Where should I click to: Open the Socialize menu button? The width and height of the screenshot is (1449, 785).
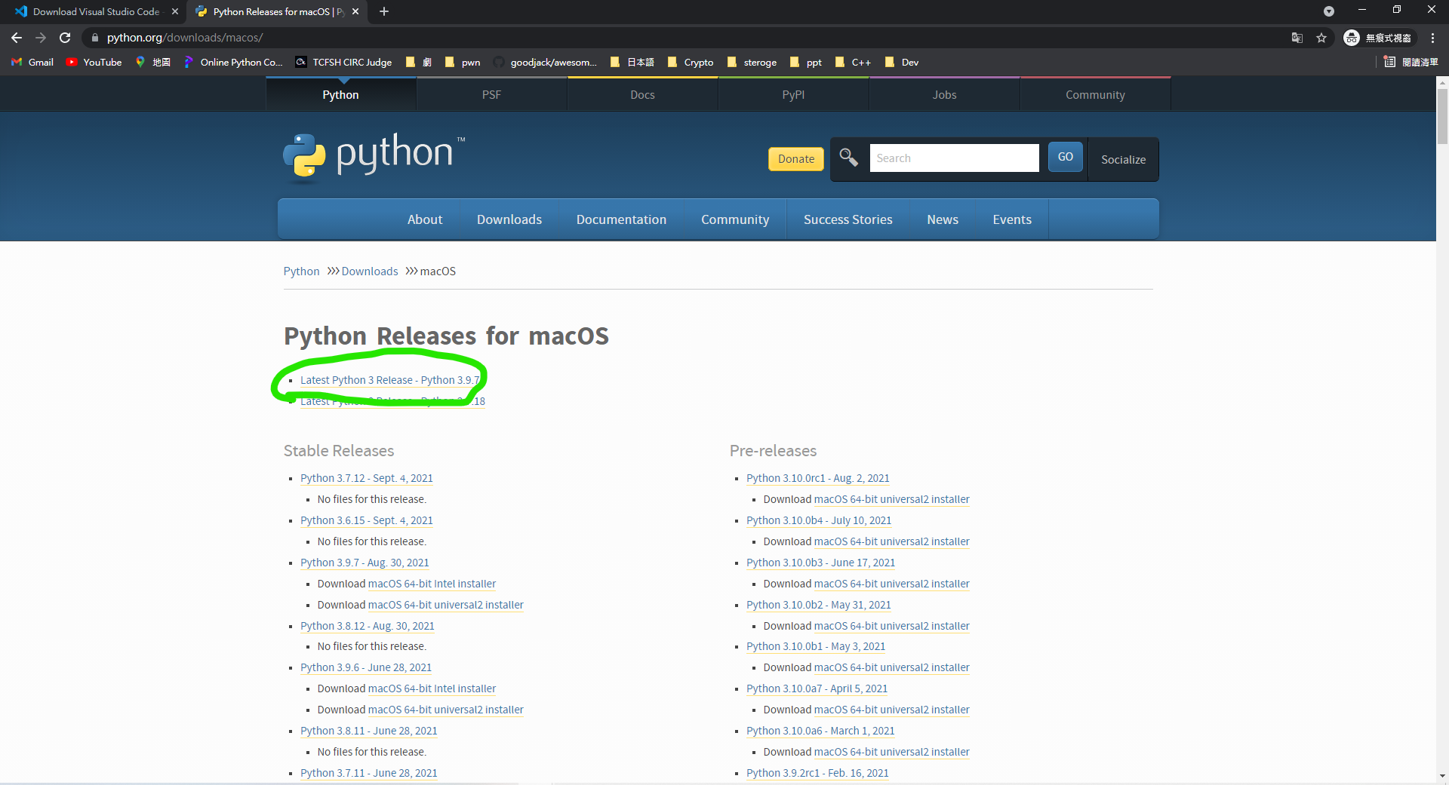pos(1123,159)
